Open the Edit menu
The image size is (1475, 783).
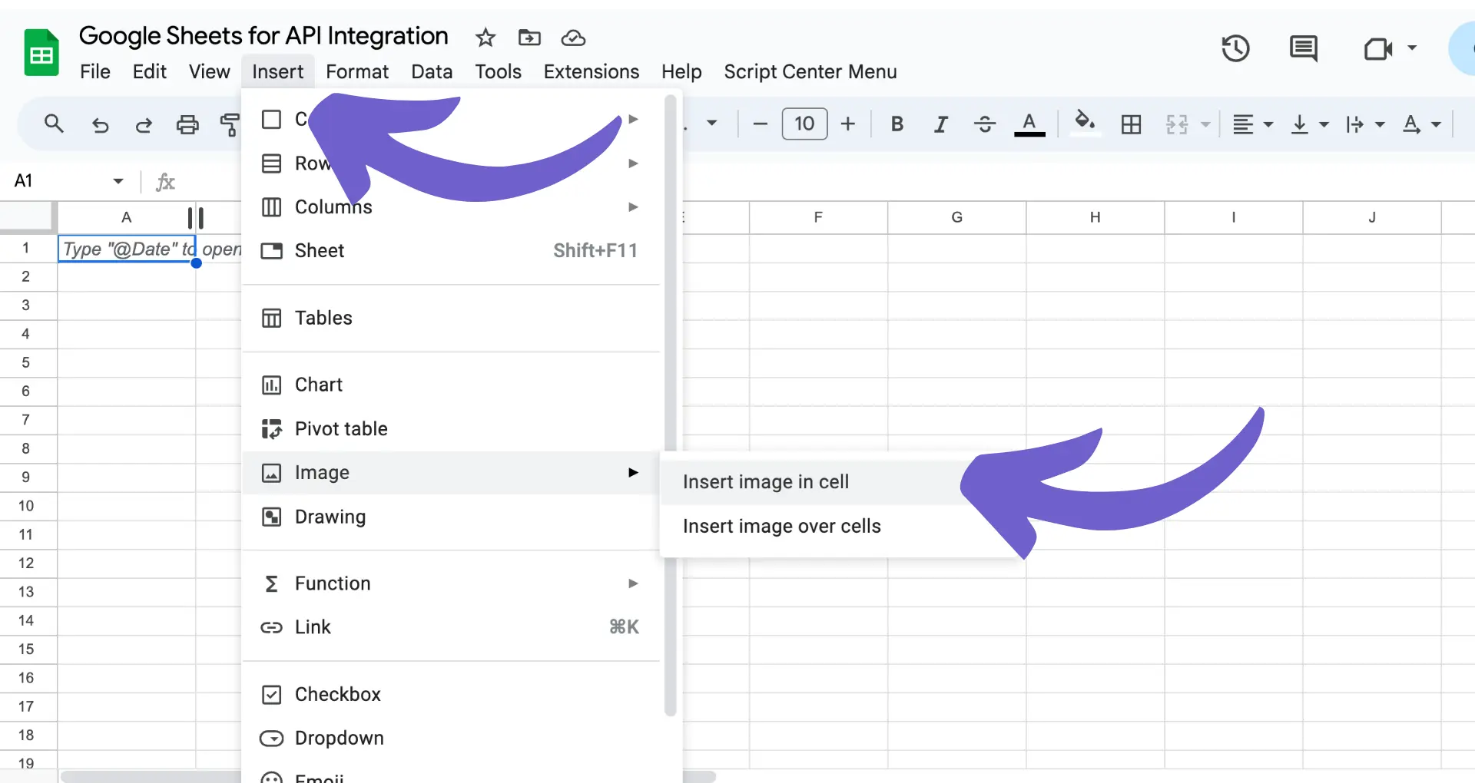pyautogui.click(x=149, y=71)
